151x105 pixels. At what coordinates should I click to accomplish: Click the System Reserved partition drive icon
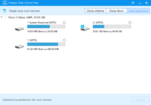click(x=19, y=29)
